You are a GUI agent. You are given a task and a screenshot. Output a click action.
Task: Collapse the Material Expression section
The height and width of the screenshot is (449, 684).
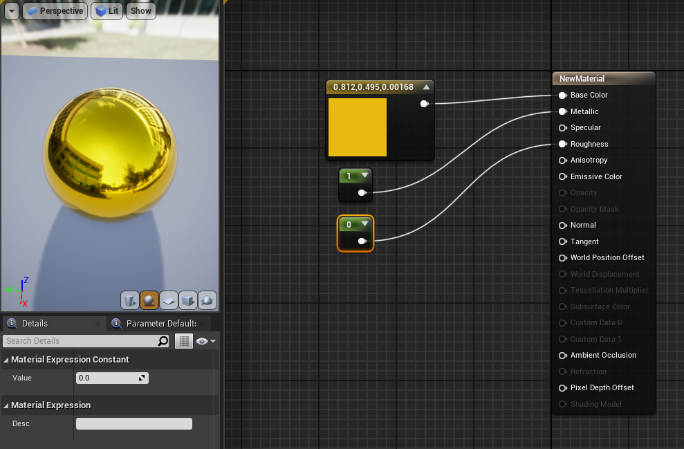click(6, 406)
